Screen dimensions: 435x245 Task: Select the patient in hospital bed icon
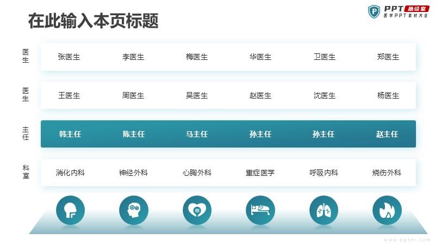tap(260, 210)
